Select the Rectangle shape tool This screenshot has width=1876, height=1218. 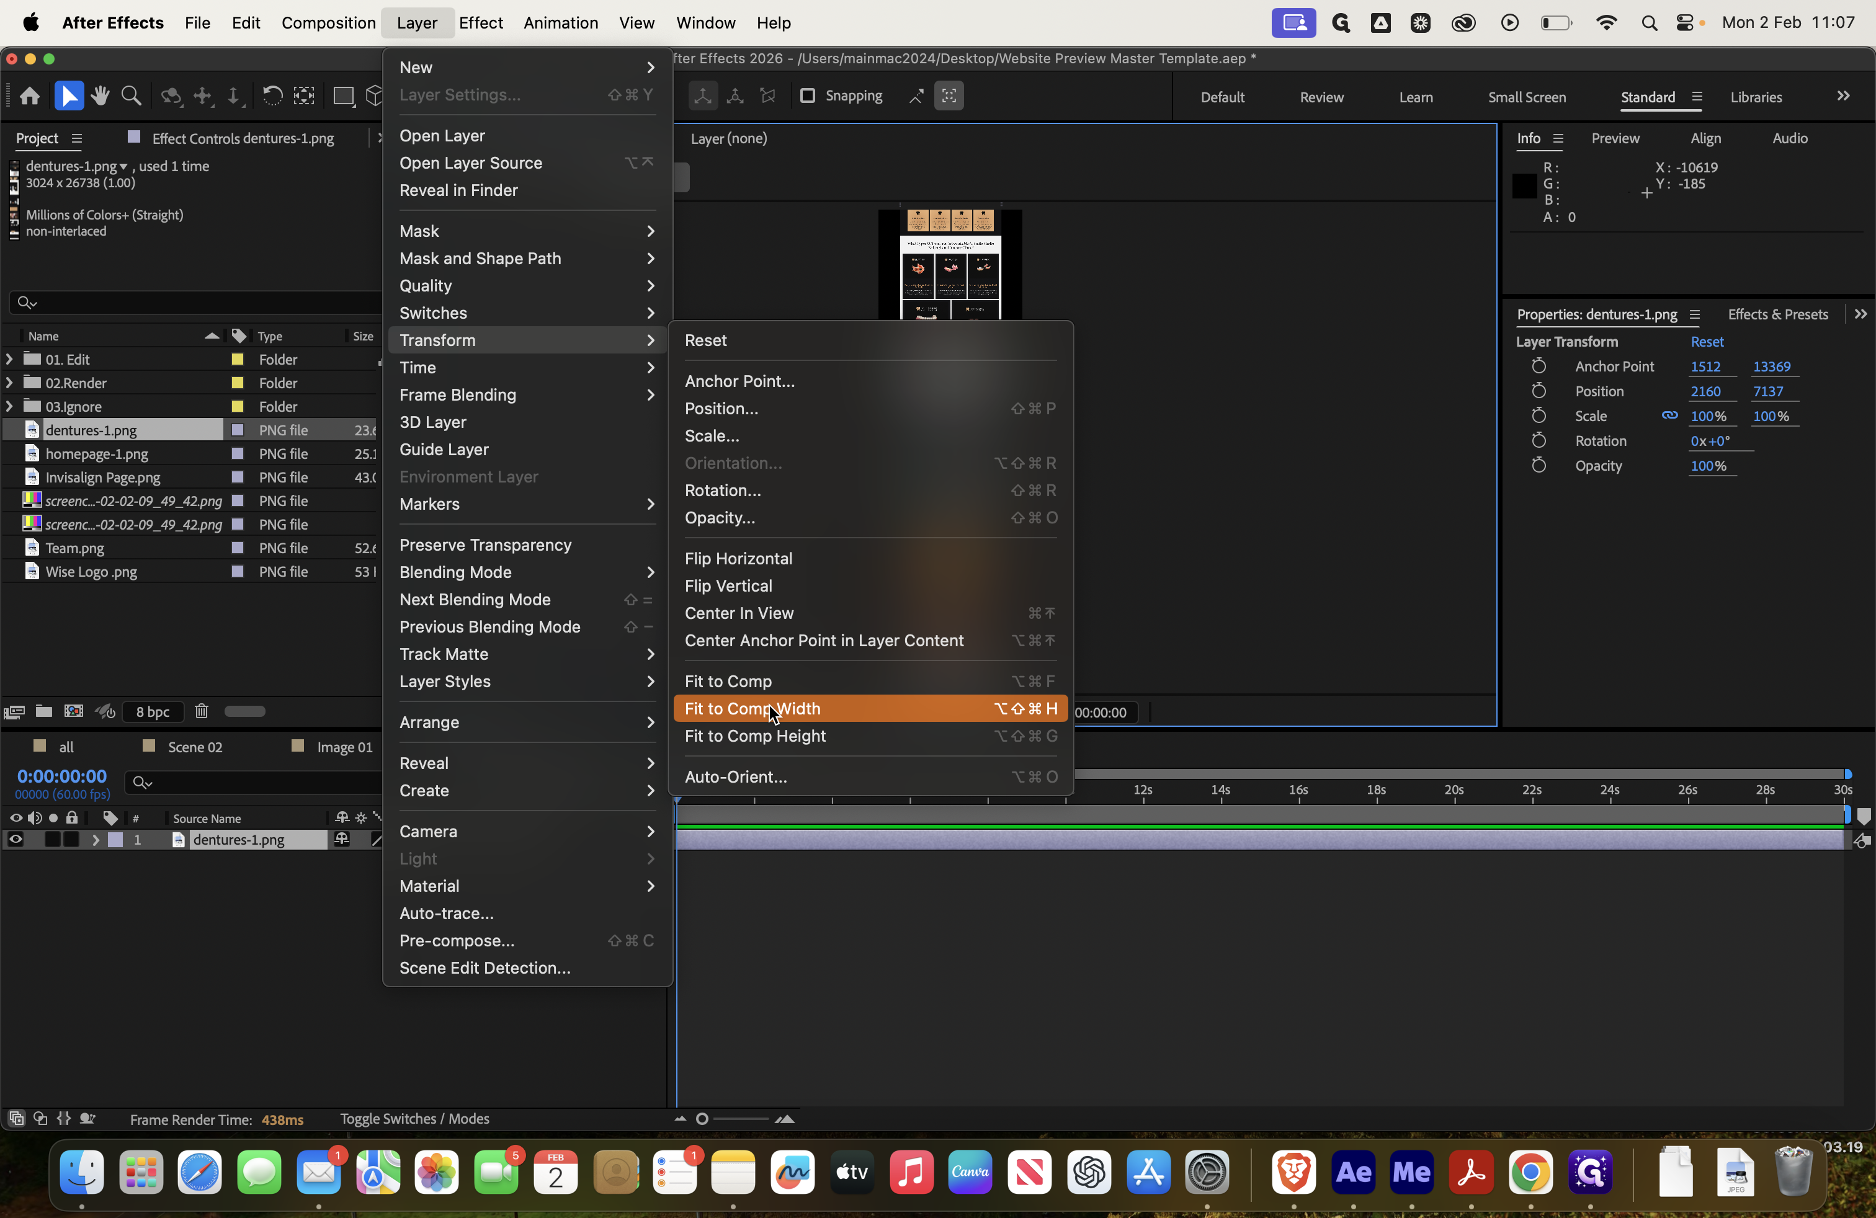(x=343, y=96)
